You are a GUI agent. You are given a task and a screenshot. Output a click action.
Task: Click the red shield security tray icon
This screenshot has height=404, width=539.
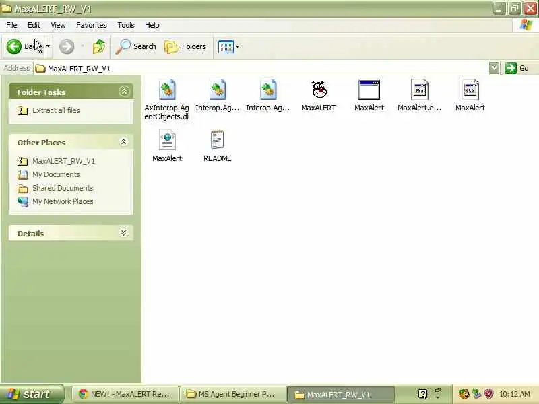tap(488, 394)
